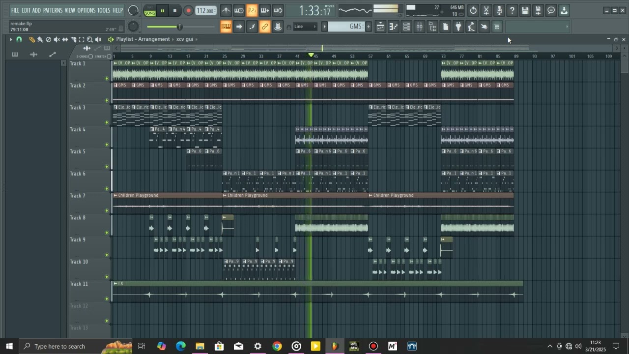Open the content library cart icon
The image size is (629, 354).
497,27
